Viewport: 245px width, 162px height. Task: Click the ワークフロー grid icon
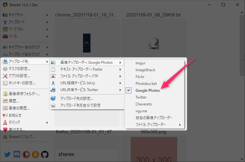(x=5, y=29)
